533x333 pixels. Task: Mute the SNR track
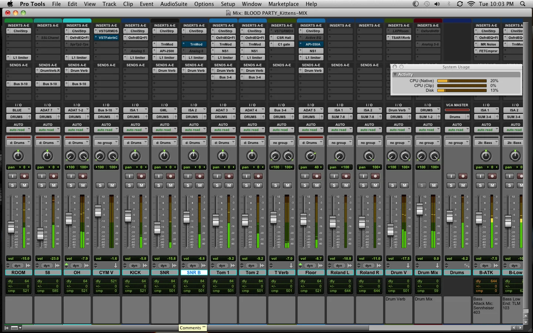171,185
